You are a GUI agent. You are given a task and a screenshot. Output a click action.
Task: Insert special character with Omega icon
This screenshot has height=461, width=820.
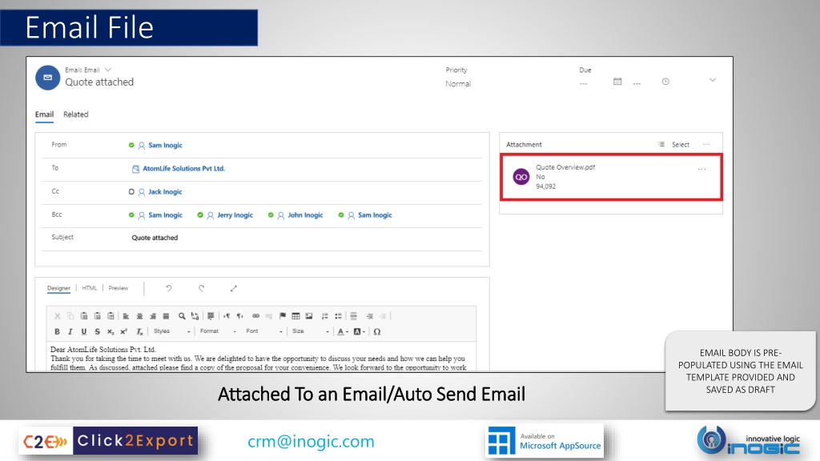377,331
